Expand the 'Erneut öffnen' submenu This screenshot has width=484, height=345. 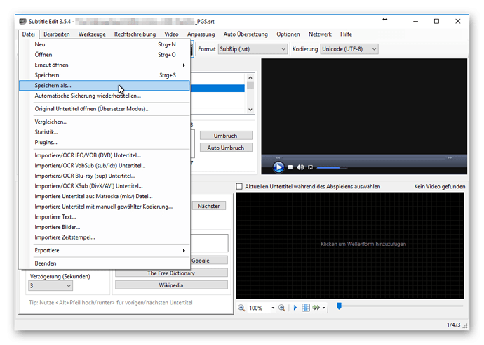(105, 65)
